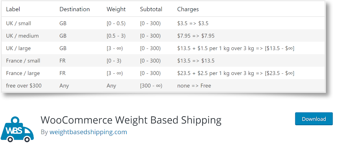Click the Subtotal column header

(x=151, y=9)
